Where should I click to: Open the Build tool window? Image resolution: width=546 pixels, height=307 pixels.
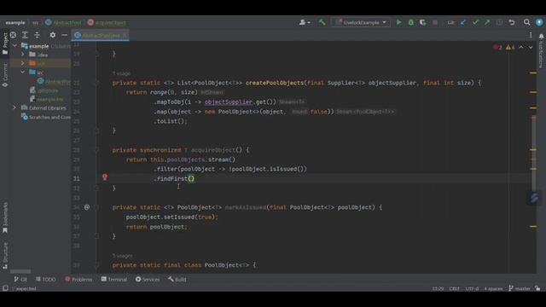pos(177,279)
